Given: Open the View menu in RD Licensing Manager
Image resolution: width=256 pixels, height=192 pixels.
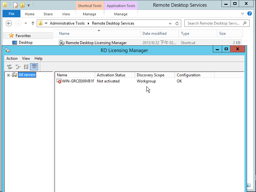Looking at the screenshot, I should 26,58.
